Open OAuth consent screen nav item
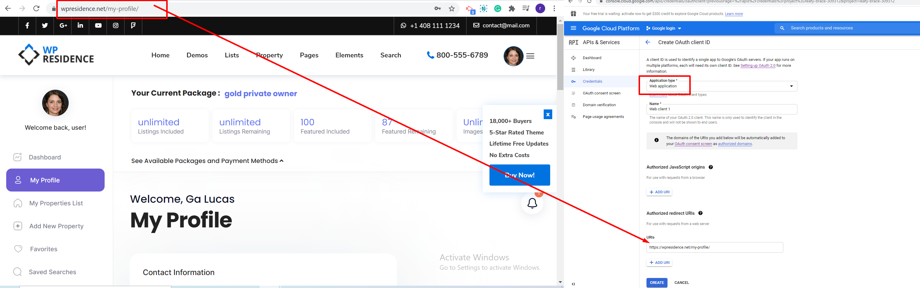The image size is (920, 288). coord(602,93)
